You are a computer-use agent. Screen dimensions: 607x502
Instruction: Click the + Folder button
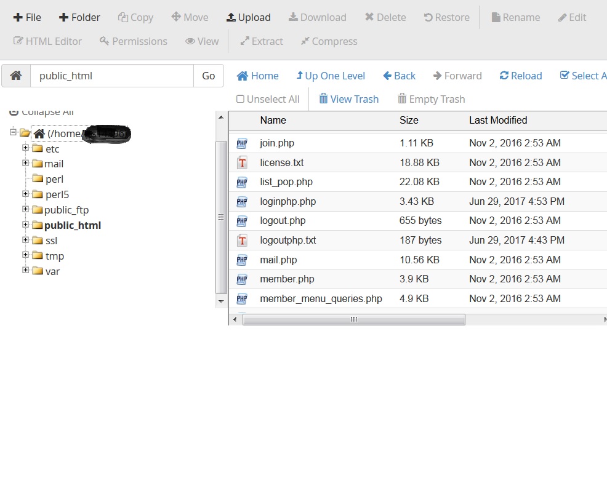click(79, 17)
